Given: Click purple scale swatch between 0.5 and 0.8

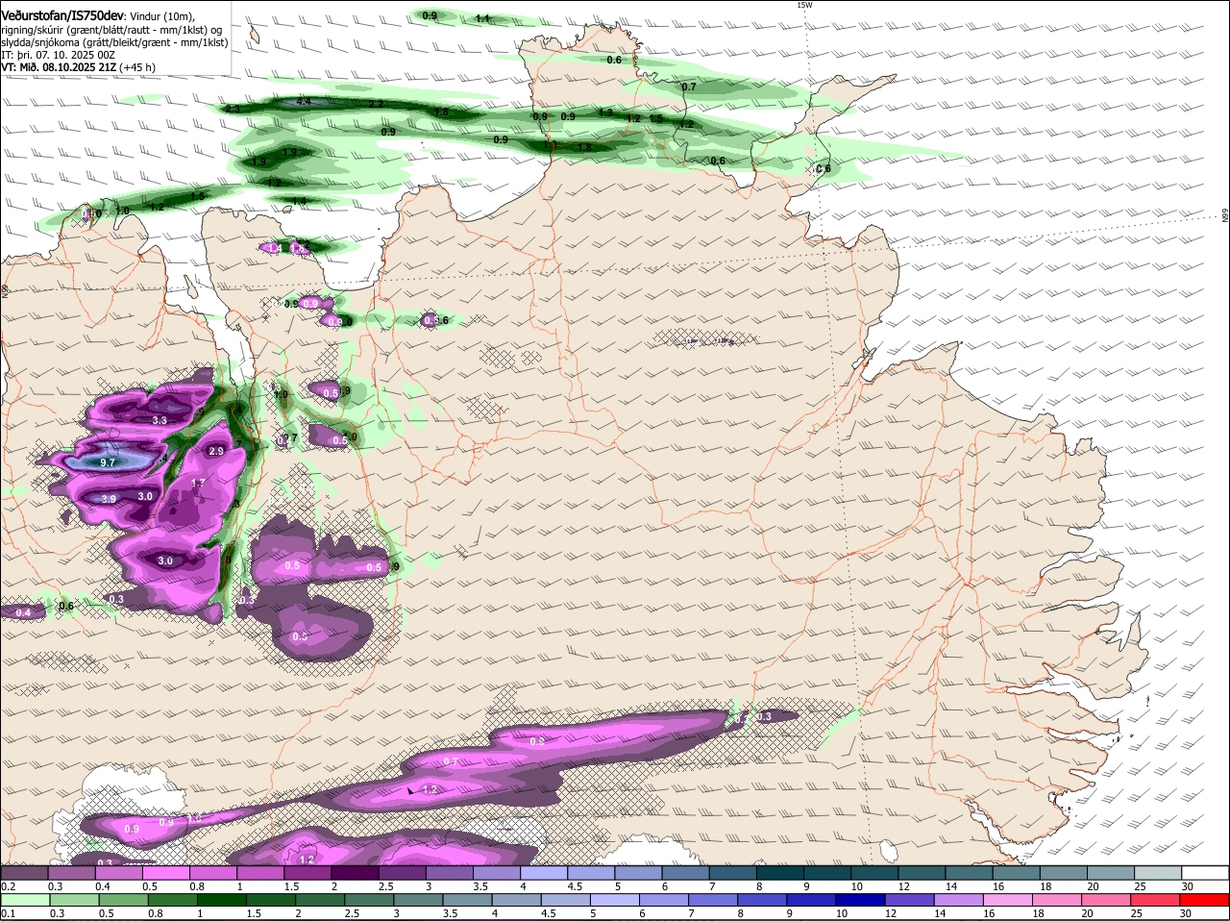Looking at the screenshot, I should 165,872.
